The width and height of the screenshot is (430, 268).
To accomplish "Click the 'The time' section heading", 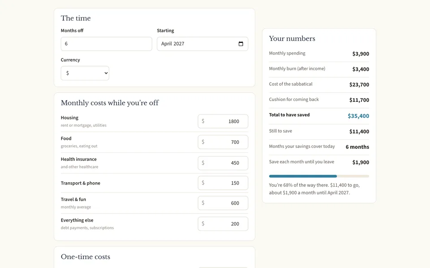I will (76, 18).
